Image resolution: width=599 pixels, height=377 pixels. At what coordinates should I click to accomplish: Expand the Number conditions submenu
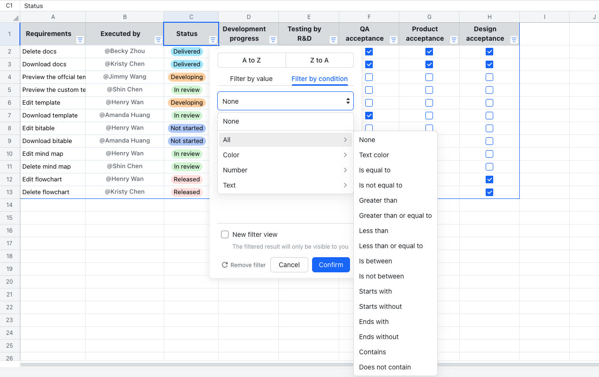click(x=285, y=170)
